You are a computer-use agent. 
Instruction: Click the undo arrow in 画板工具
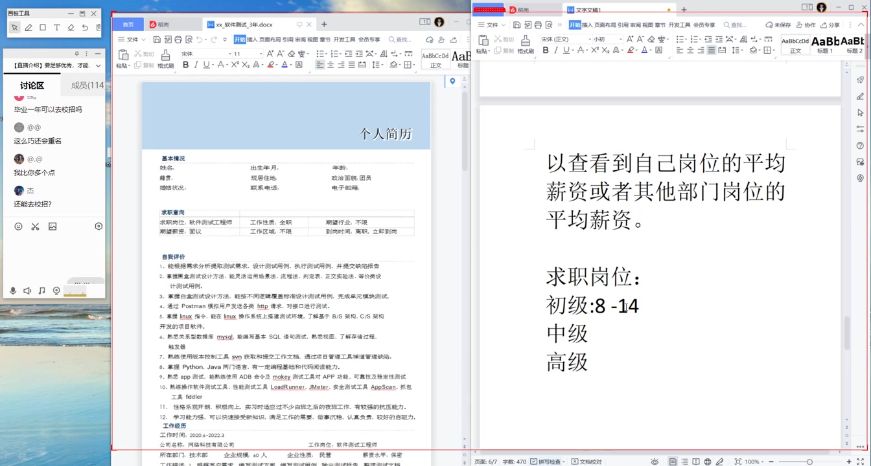(x=84, y=28)
